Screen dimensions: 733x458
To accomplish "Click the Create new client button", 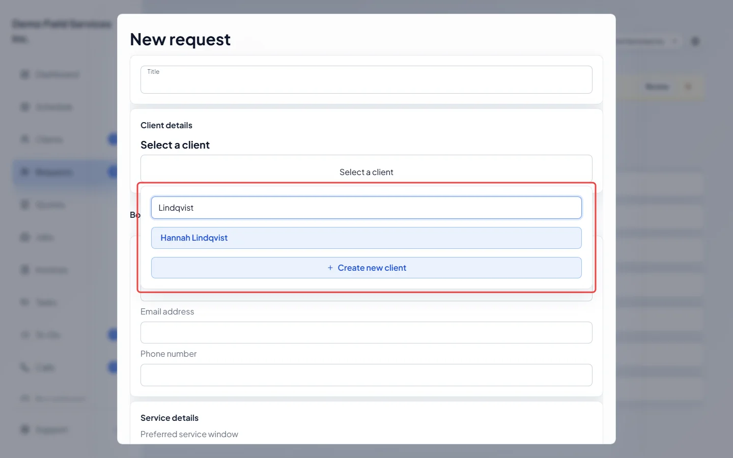I will (366, 268).
